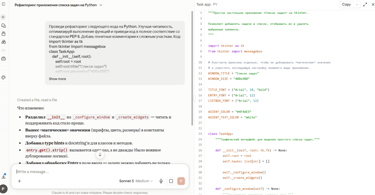
Task: Open the Projects icon in sidebar
Action: pyautogui.click(x=3, y=34)
